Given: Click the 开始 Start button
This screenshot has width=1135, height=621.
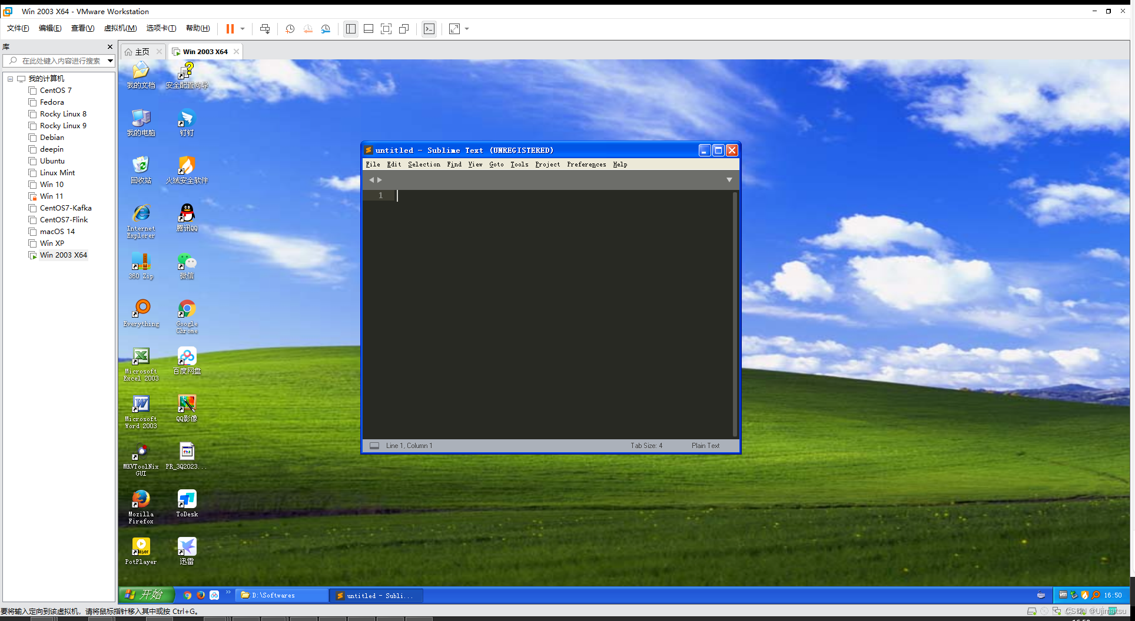Looking at the screenshot, I should click(x=146, y=595).
